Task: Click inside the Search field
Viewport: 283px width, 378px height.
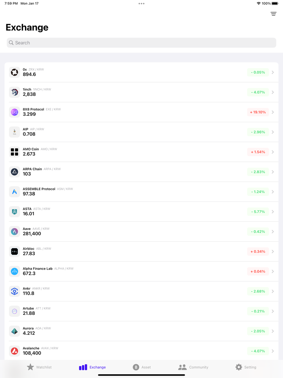Action: (141, 42)
